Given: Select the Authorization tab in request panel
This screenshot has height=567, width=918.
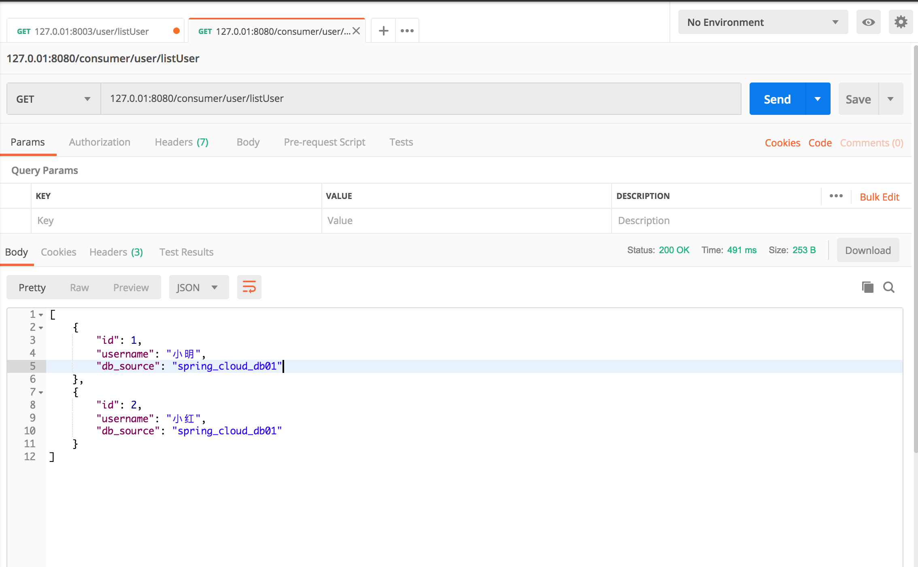Looking at the screenshot, I should pyautogui.click(x=100, y=142).
